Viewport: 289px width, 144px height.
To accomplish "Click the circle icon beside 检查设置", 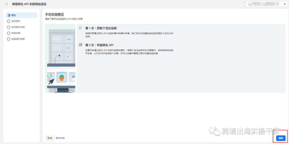I will 9,33.
